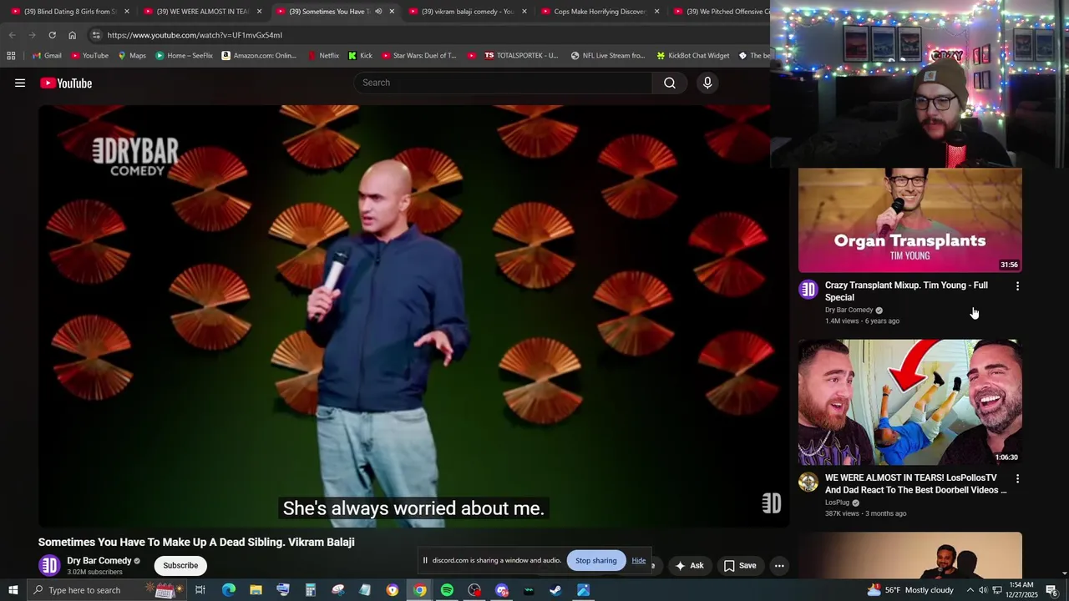Click the magnifier search button
The height and width of the screenshot is (601, 1069).
pos(669,83)
